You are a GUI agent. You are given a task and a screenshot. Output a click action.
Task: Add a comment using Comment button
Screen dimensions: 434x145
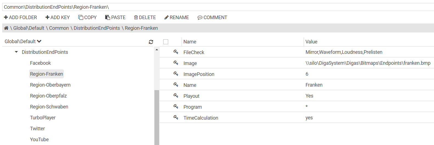coord(212,17)
